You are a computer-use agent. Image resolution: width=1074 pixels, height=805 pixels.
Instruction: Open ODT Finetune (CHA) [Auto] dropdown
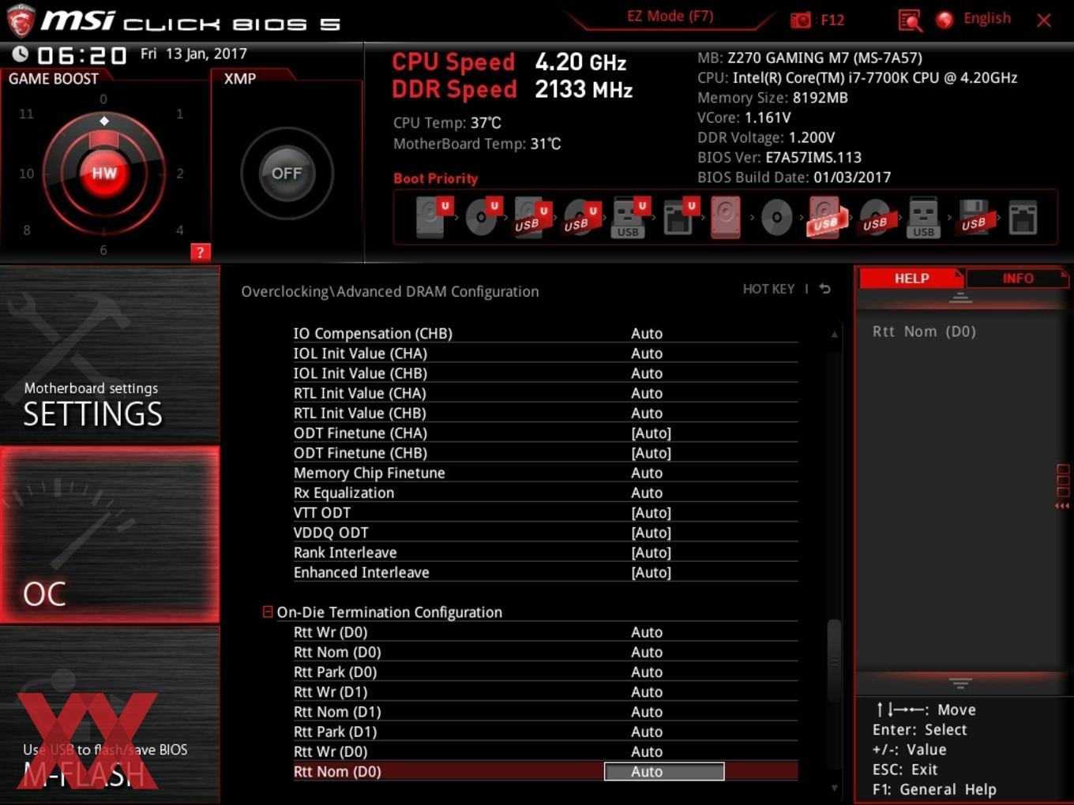[x=652, y=432]
